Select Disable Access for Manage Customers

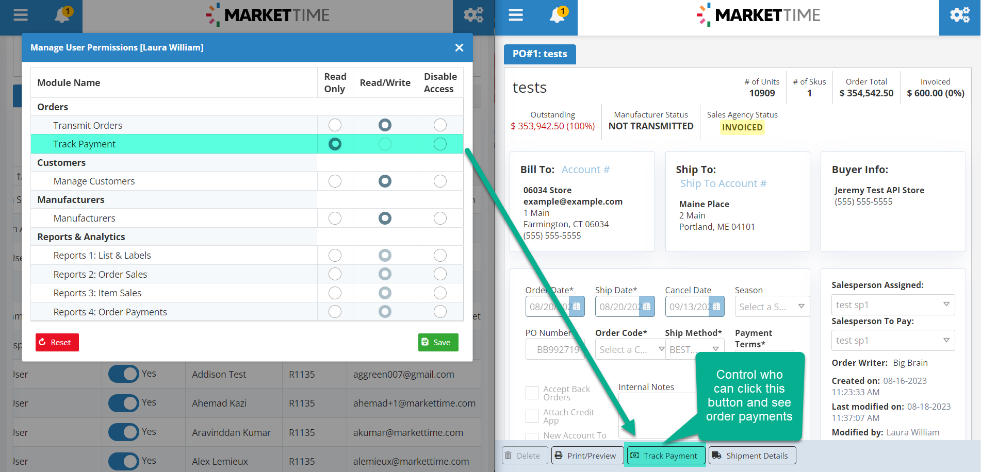tap(440, 181)
